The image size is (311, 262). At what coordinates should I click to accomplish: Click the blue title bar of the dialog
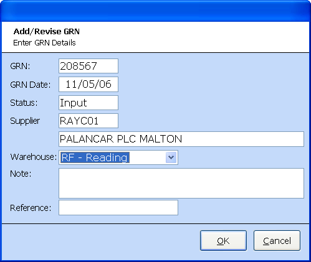pyautogui.click(x=155, y=11)
